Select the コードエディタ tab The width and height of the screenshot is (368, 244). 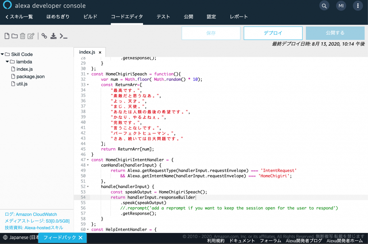[x=127, y=17]
